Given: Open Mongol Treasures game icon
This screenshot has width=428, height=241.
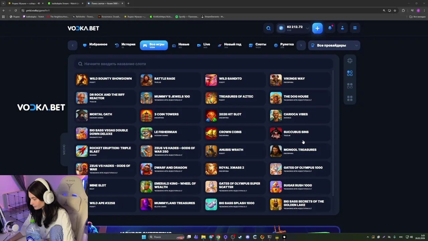Looking at the screenshot, I should 276,151.
